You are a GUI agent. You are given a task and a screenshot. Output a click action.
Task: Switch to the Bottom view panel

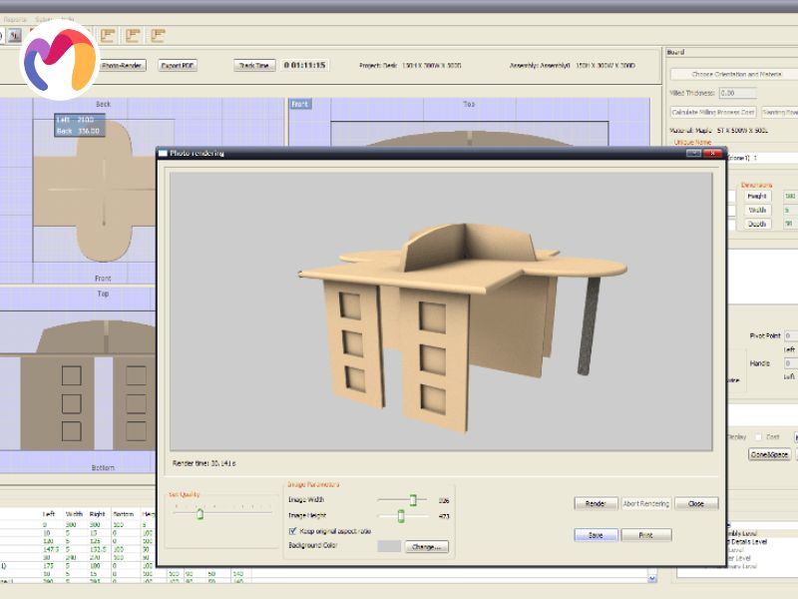coord(102,466)
